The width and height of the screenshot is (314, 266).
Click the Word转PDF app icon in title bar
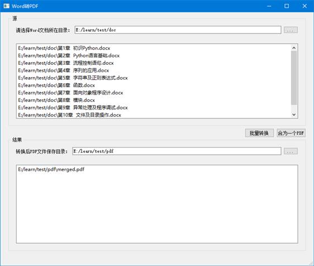click(x=6, y=6)
